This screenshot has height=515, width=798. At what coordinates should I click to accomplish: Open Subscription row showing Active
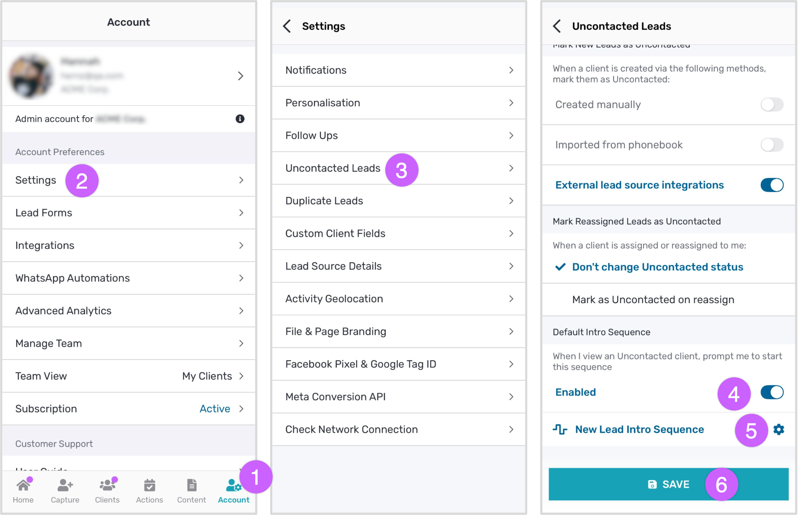pos(129,409)
